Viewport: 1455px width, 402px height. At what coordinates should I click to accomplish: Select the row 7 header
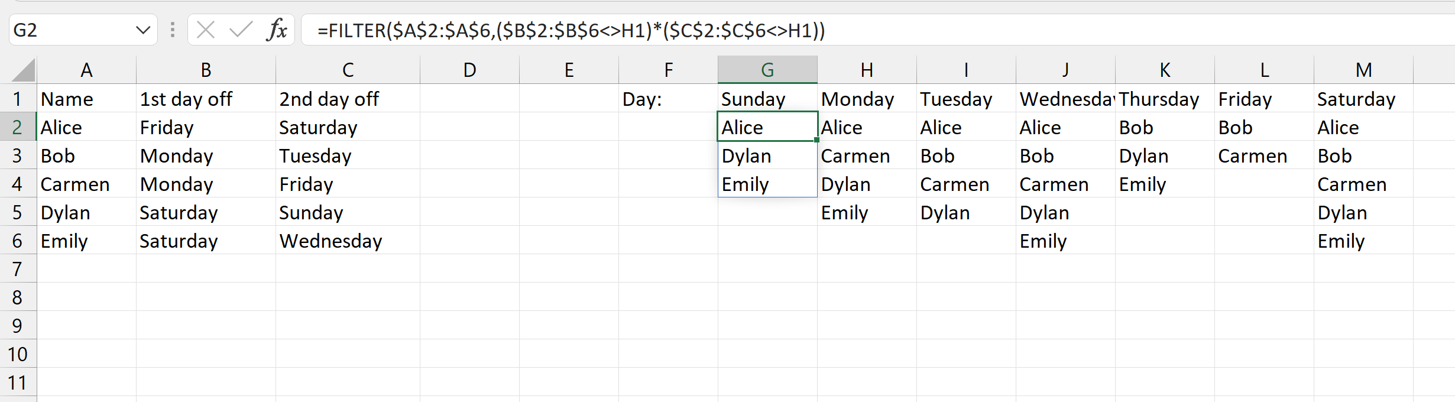coord(17,269)
